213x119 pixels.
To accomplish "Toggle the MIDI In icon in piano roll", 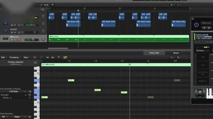I will [47, 58].
